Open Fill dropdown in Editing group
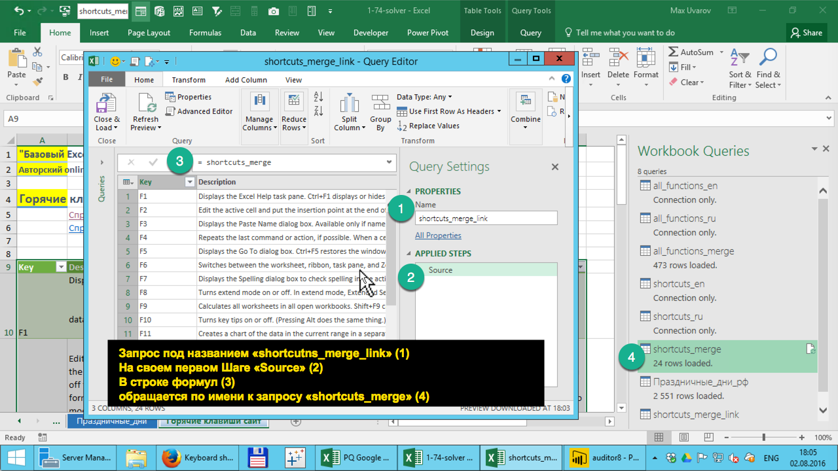The width and height of the screenshot is (838, 471). click(x=682, y=67)
